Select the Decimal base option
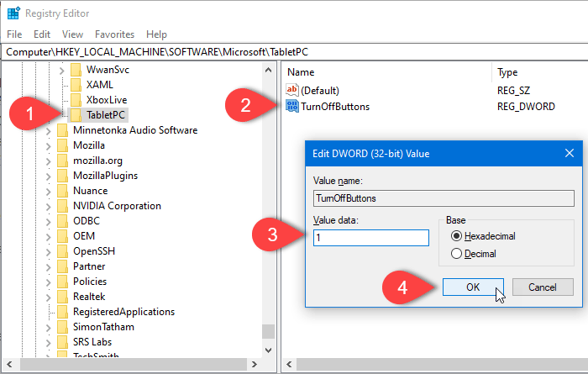The height and width of the screenshot is (374, 588). 457,253
